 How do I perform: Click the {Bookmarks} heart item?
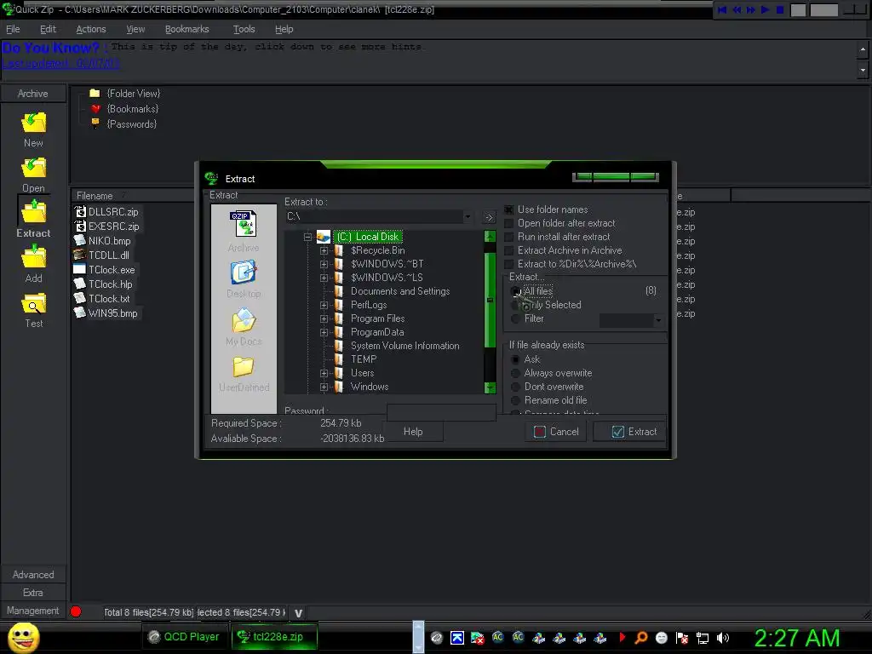(x=126, y=109)
